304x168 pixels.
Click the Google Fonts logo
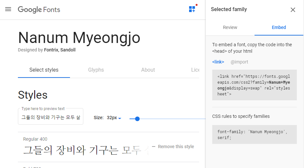pyautogui.click(x=39, y=9)
